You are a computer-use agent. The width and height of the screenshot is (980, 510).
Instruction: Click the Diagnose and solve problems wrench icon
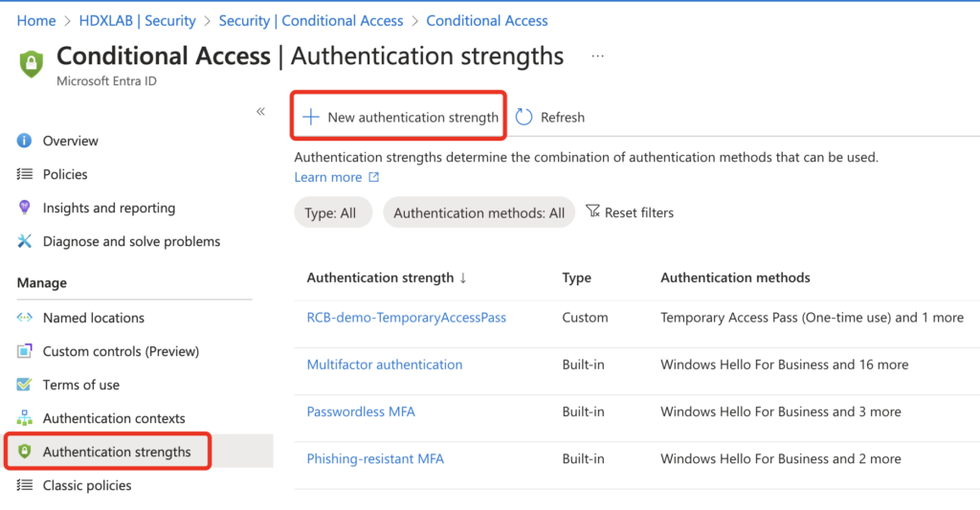24,241
